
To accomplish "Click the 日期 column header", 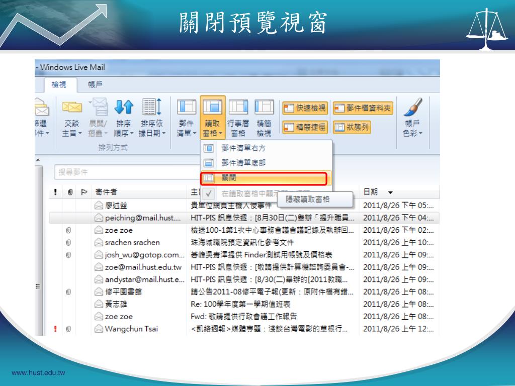I will pos(371,191).
